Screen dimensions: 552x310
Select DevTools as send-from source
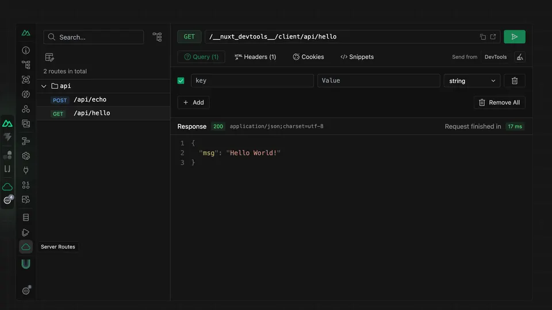coord(495,57)
